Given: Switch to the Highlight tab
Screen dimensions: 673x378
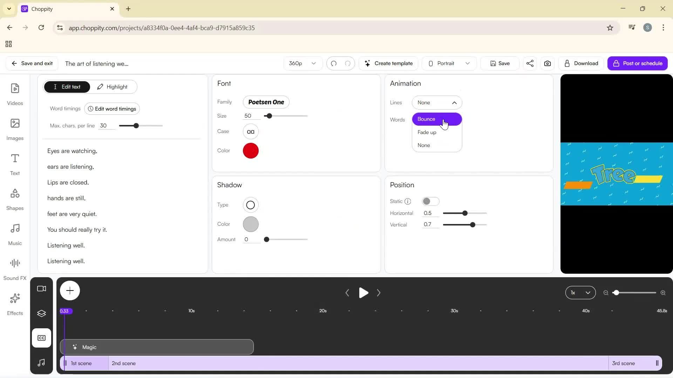Looking at the screenshot, I should pos(113,87).
